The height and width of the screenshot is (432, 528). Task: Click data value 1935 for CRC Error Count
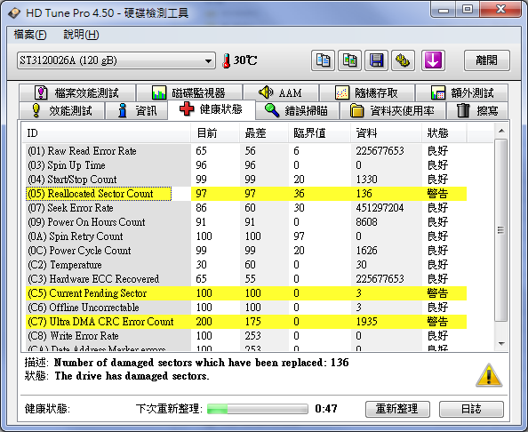pyautogui.click(x=366, y=322)
